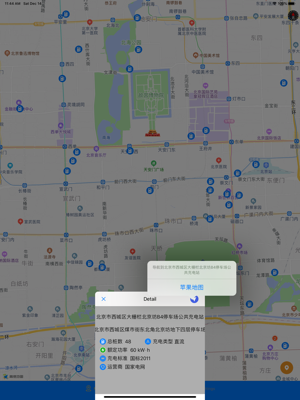This screenshot has height=400, width=300.
Task: Tap the green 额定功率 lightning icon
Action: tap(103, 350)
